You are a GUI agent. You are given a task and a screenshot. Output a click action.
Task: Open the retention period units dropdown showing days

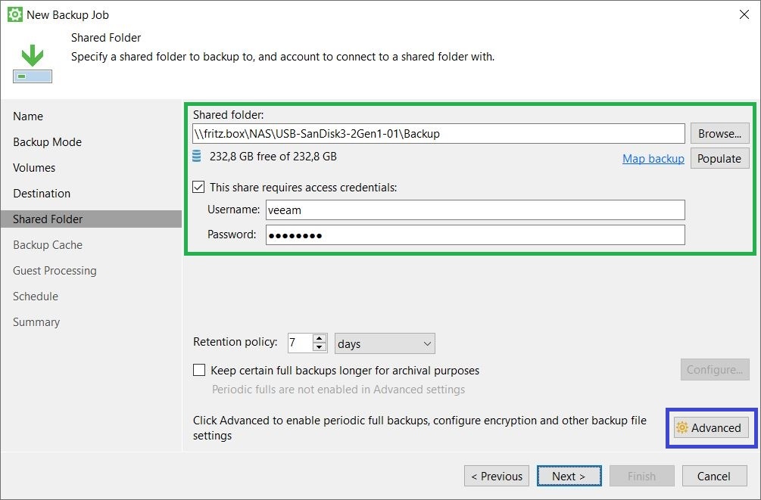point(384,343)
